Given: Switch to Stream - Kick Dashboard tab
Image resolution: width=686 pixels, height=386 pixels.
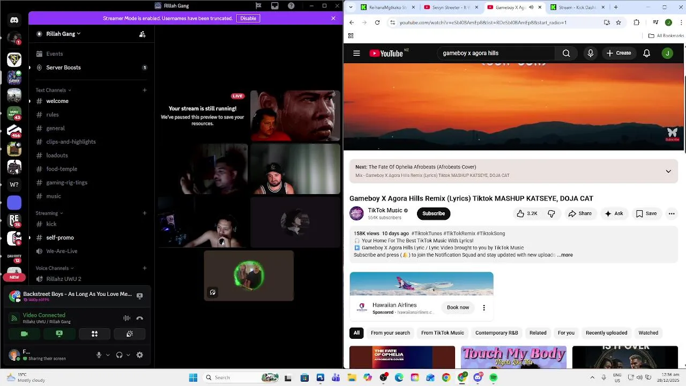Looking at the screenshot, I should click(x=577, y=8).
